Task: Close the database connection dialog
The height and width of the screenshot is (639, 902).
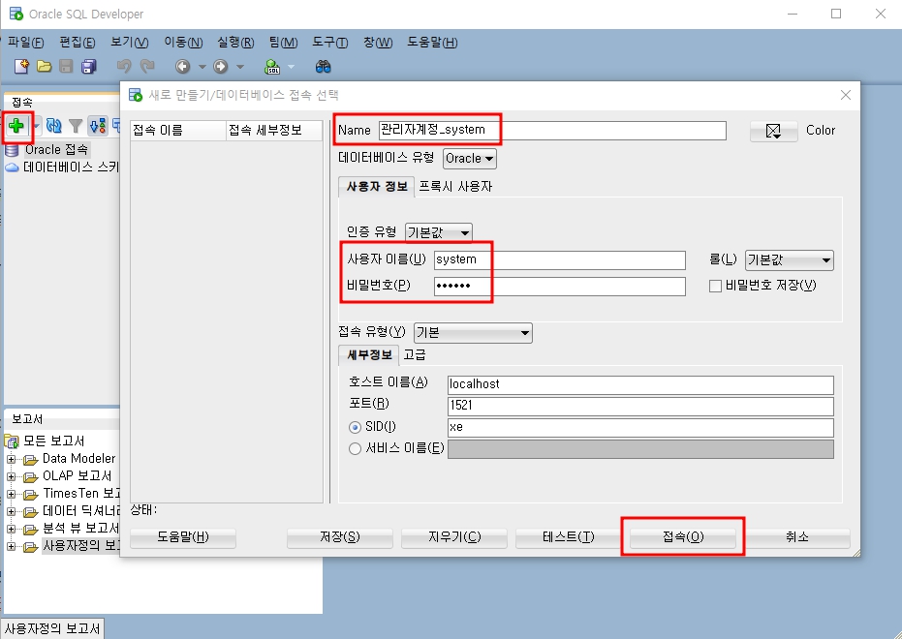Action: coord(845,95)
